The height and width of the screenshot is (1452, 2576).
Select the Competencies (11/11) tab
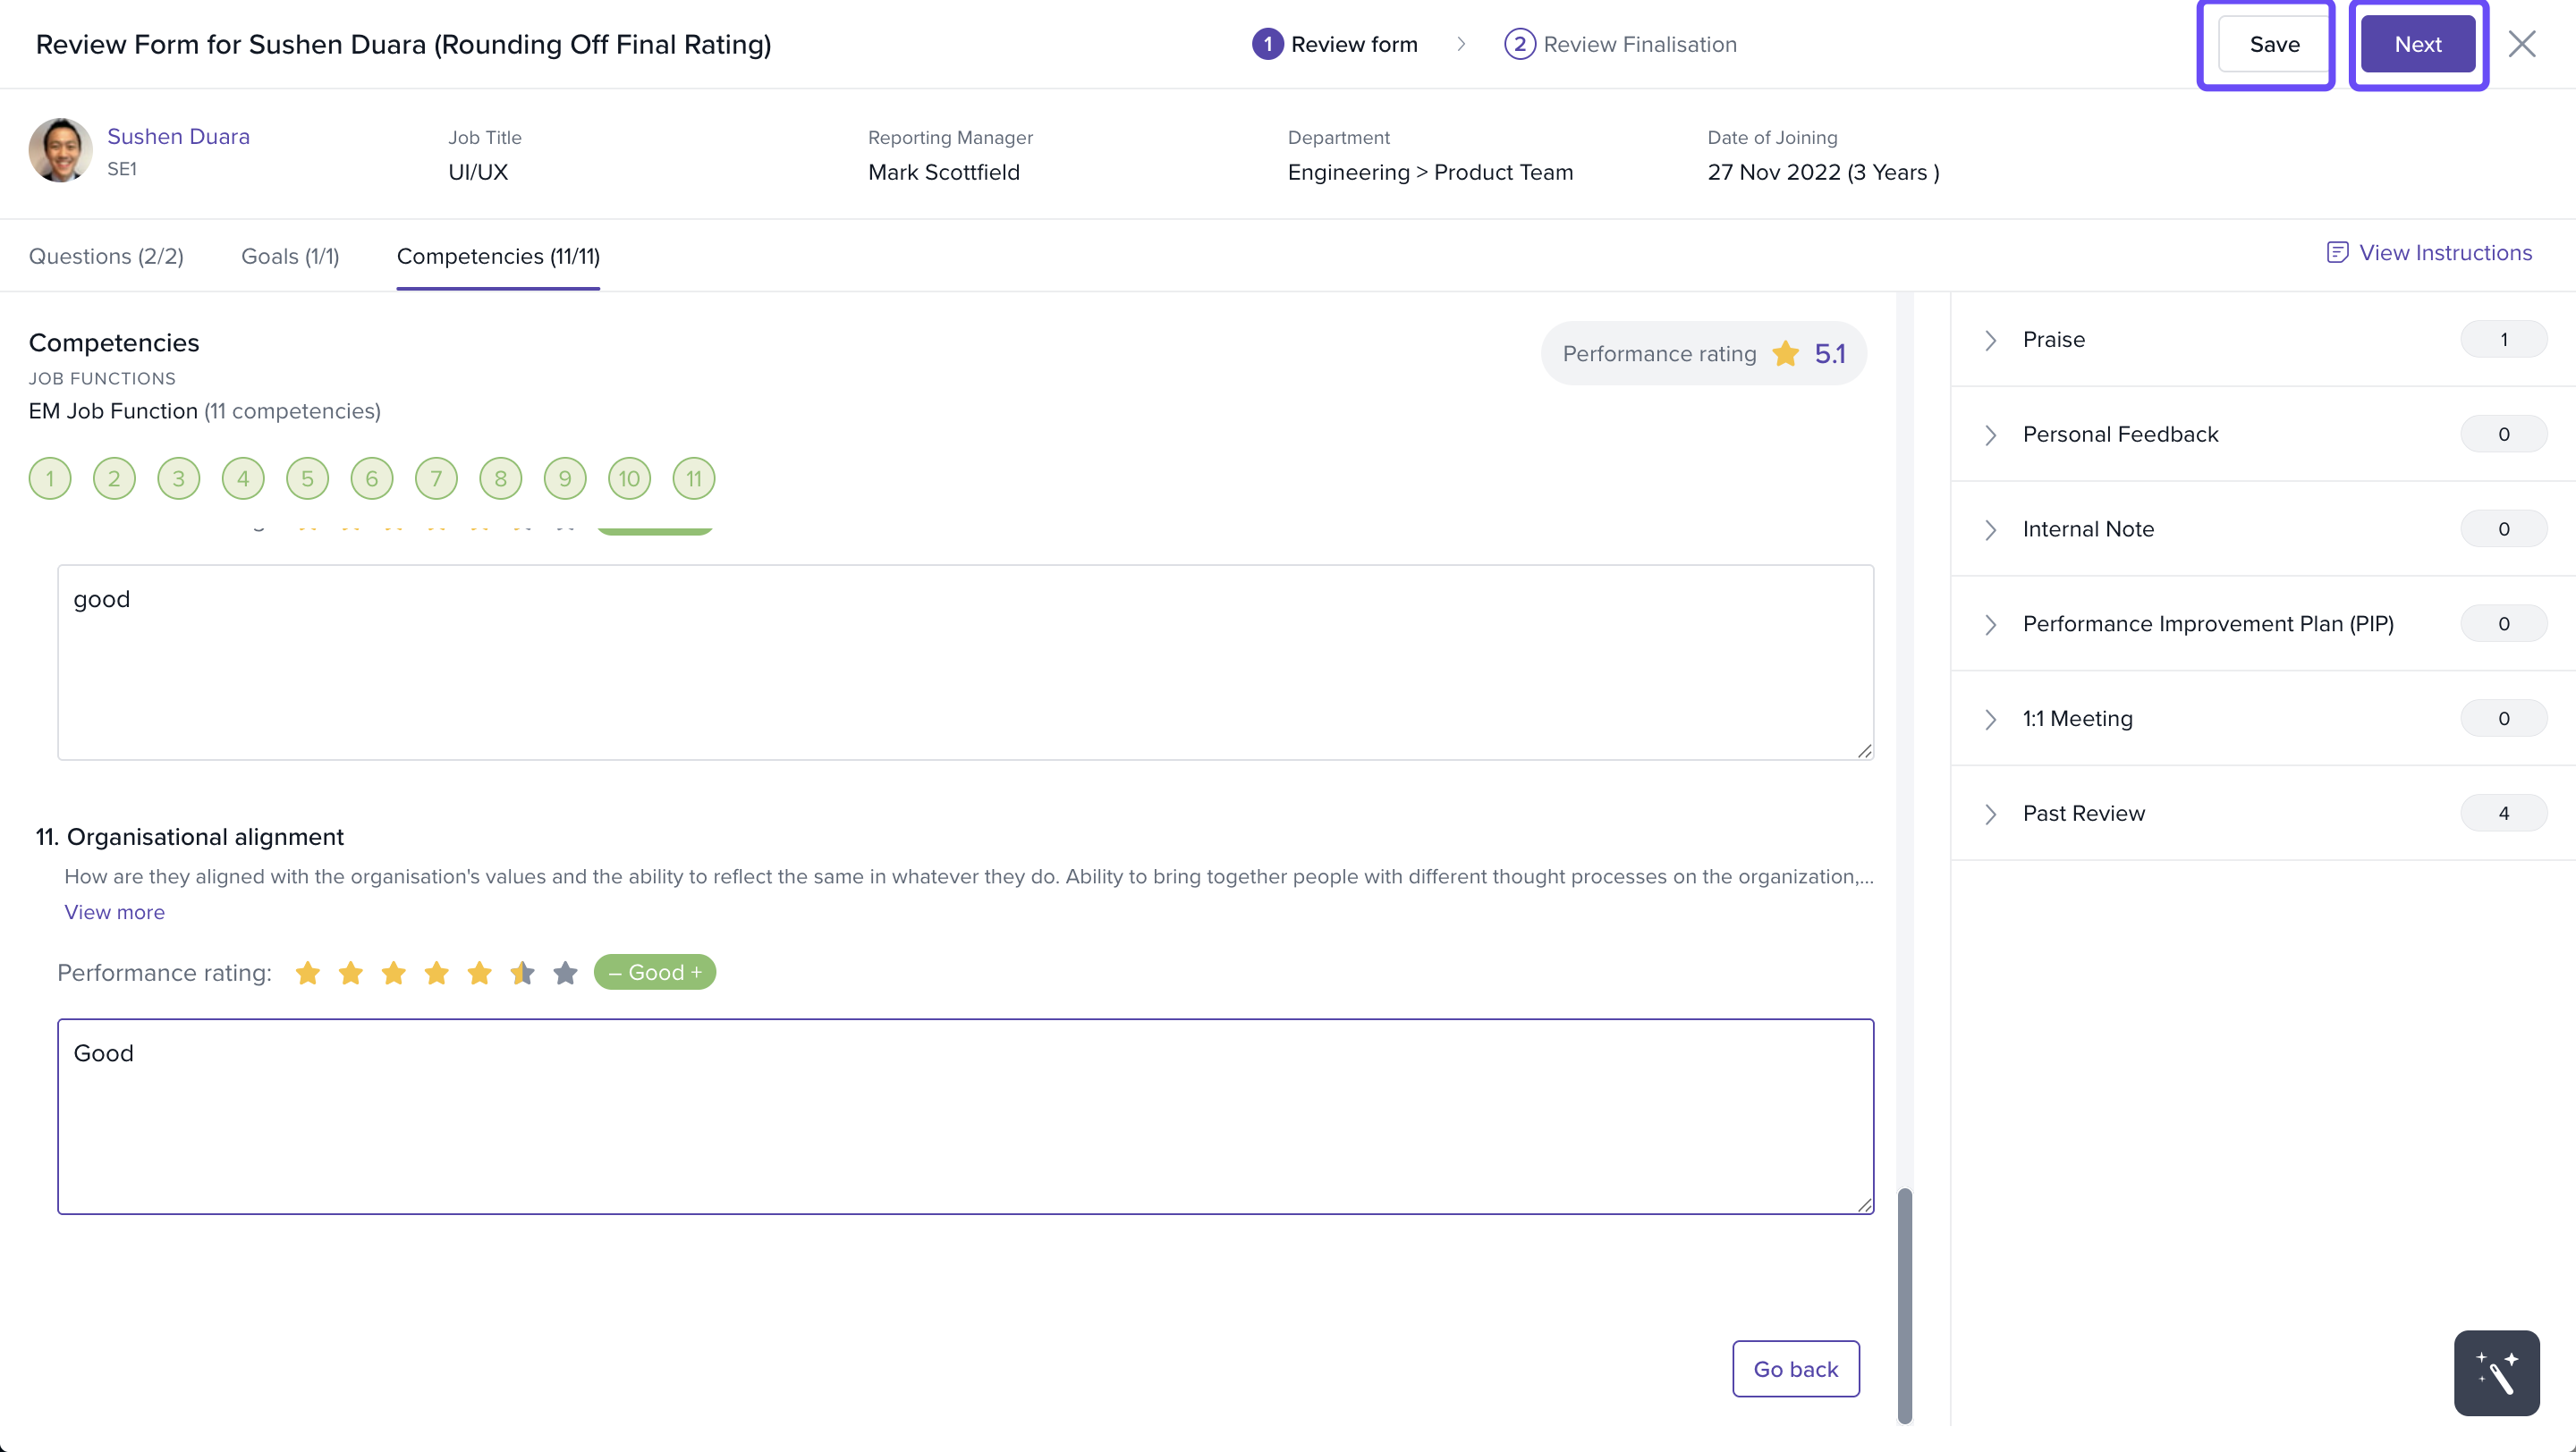click(498, 256)
